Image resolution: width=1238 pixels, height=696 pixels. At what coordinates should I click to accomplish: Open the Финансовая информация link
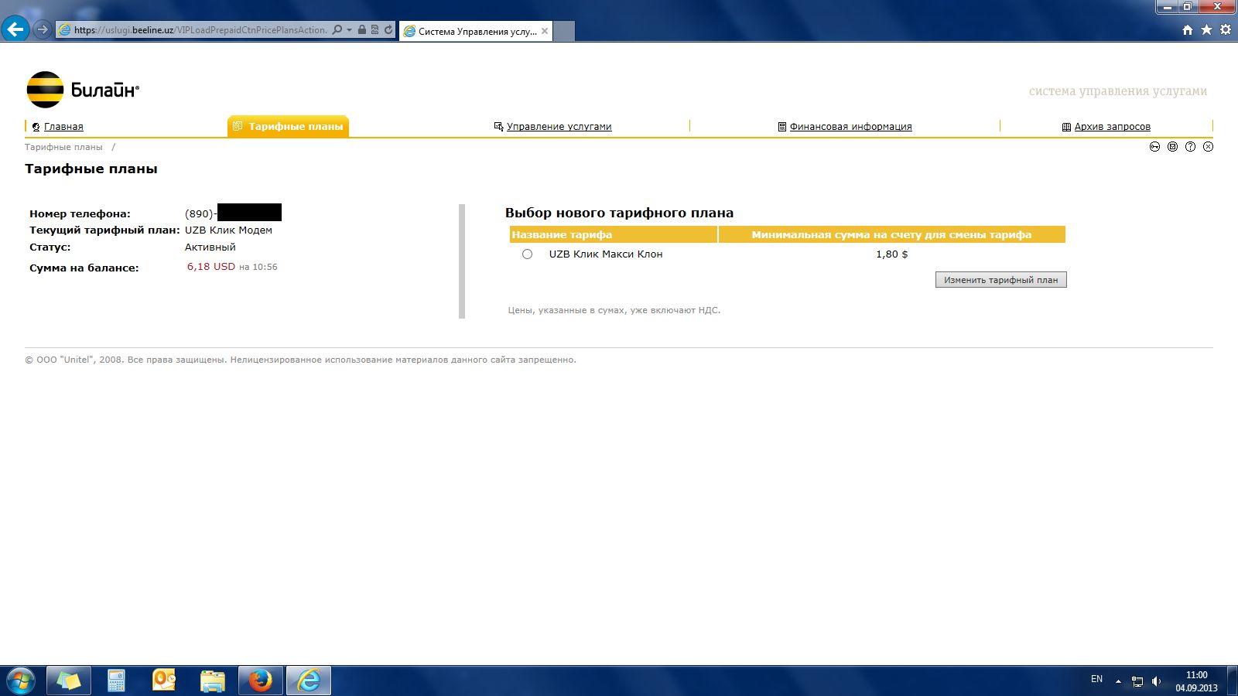850,127
